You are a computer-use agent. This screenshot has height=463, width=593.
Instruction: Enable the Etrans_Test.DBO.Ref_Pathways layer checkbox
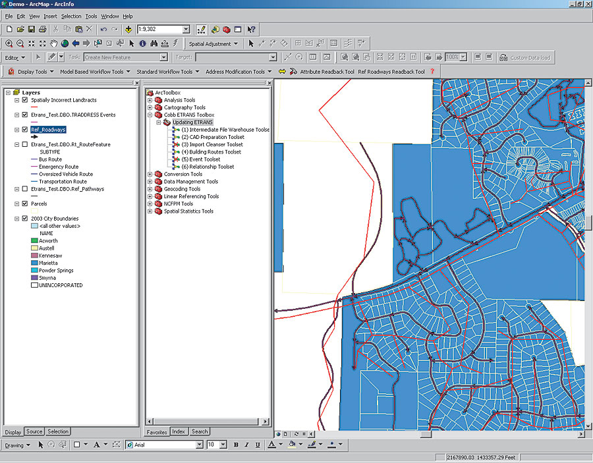(25, 189)
